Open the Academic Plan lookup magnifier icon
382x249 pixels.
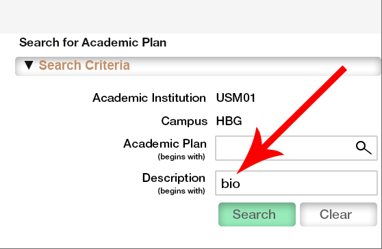pos(364,148)
